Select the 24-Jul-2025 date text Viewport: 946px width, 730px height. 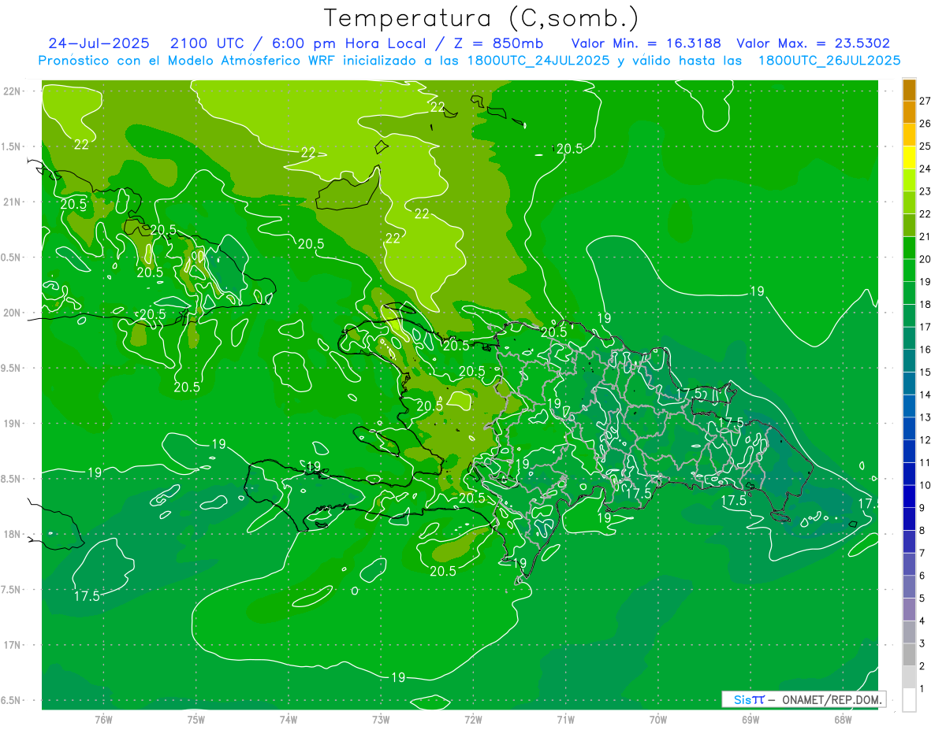tap(93, 43)
